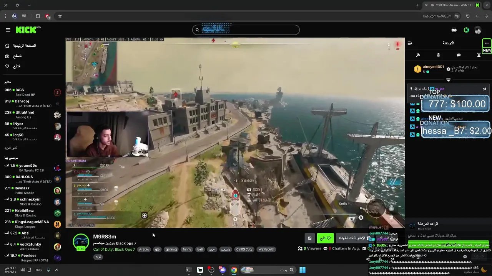This screenshot has height=276, width=492.
Task: Open Call of Duty: Black Ops 7 category link
Action: point(114,250)
